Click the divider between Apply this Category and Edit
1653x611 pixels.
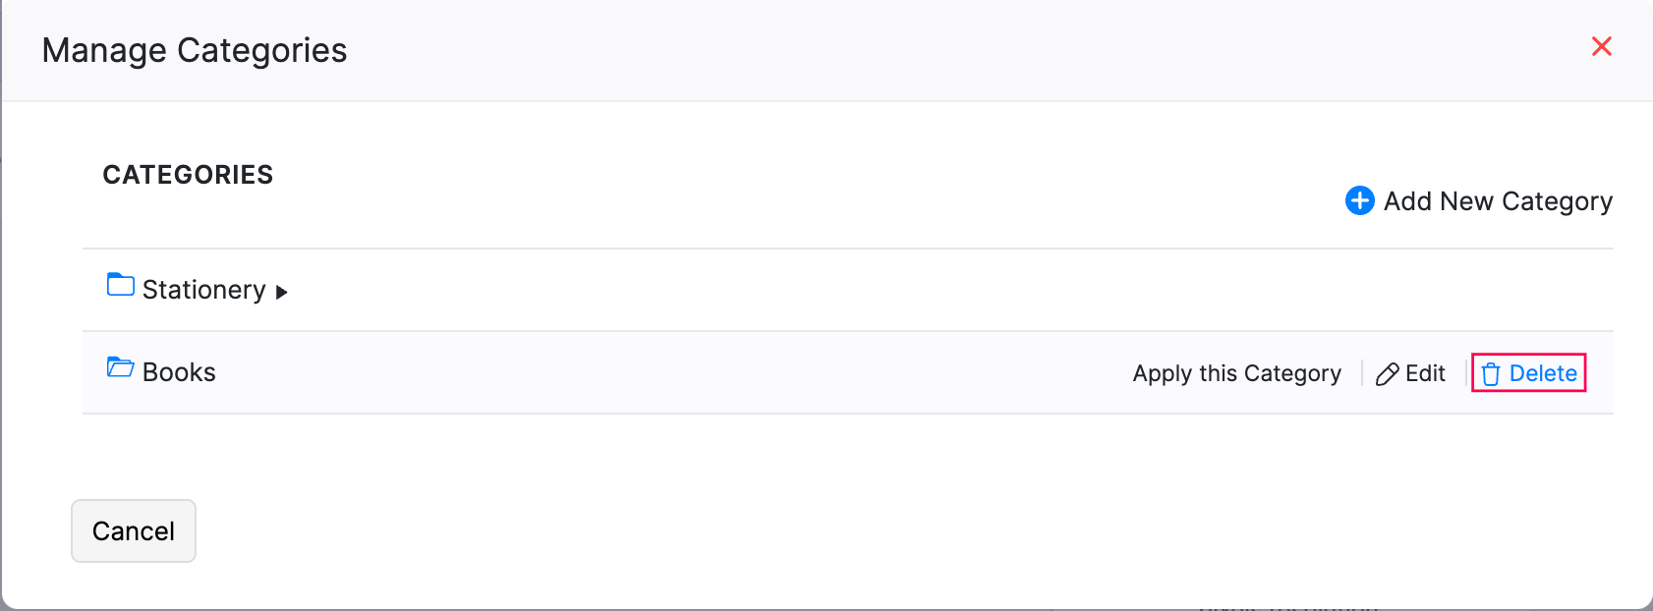[1362, 373]
